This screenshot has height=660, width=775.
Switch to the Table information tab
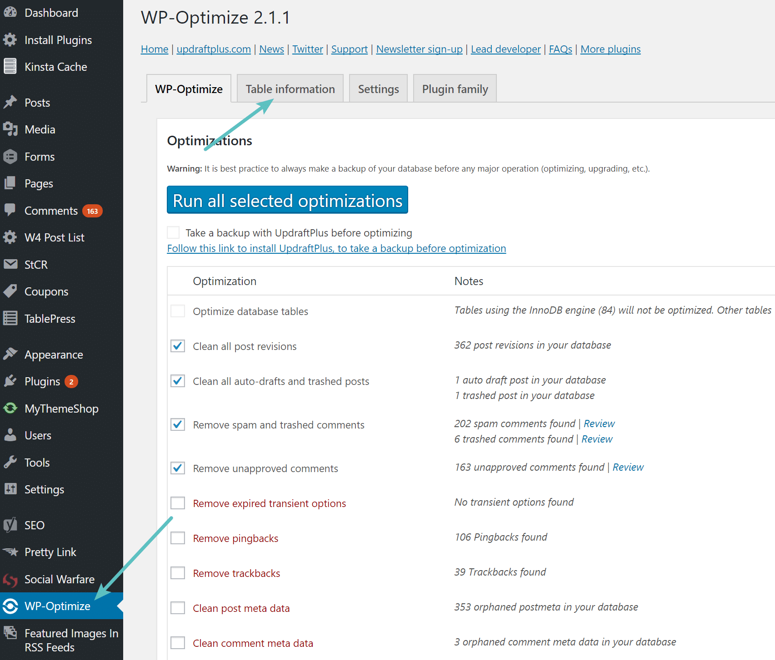pos(290,89)
